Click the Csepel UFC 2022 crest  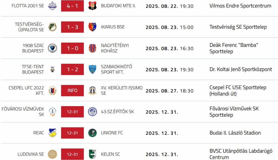(52, 90)
